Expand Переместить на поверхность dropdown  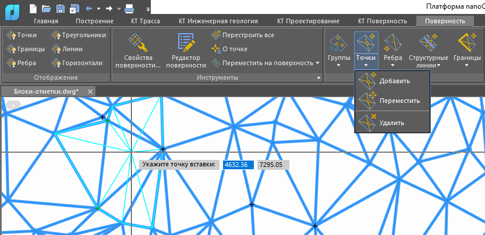pyautogui.click(x=318, y=63)
